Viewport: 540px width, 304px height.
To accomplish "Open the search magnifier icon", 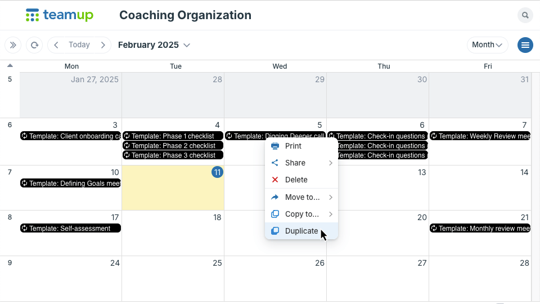I will pos(525,15).
